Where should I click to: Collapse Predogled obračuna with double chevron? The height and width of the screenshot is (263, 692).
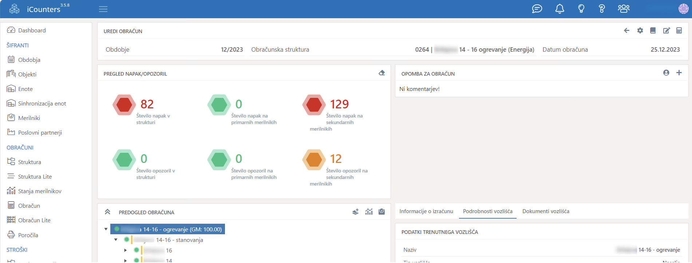click(107, 212)
